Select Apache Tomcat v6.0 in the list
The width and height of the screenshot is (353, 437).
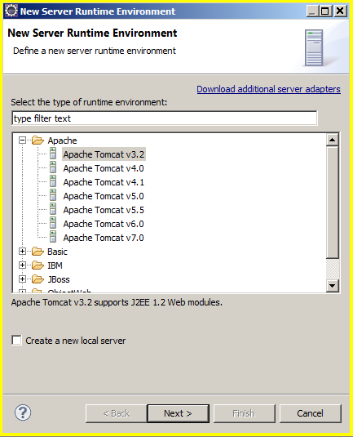click(x=104, y=224)
